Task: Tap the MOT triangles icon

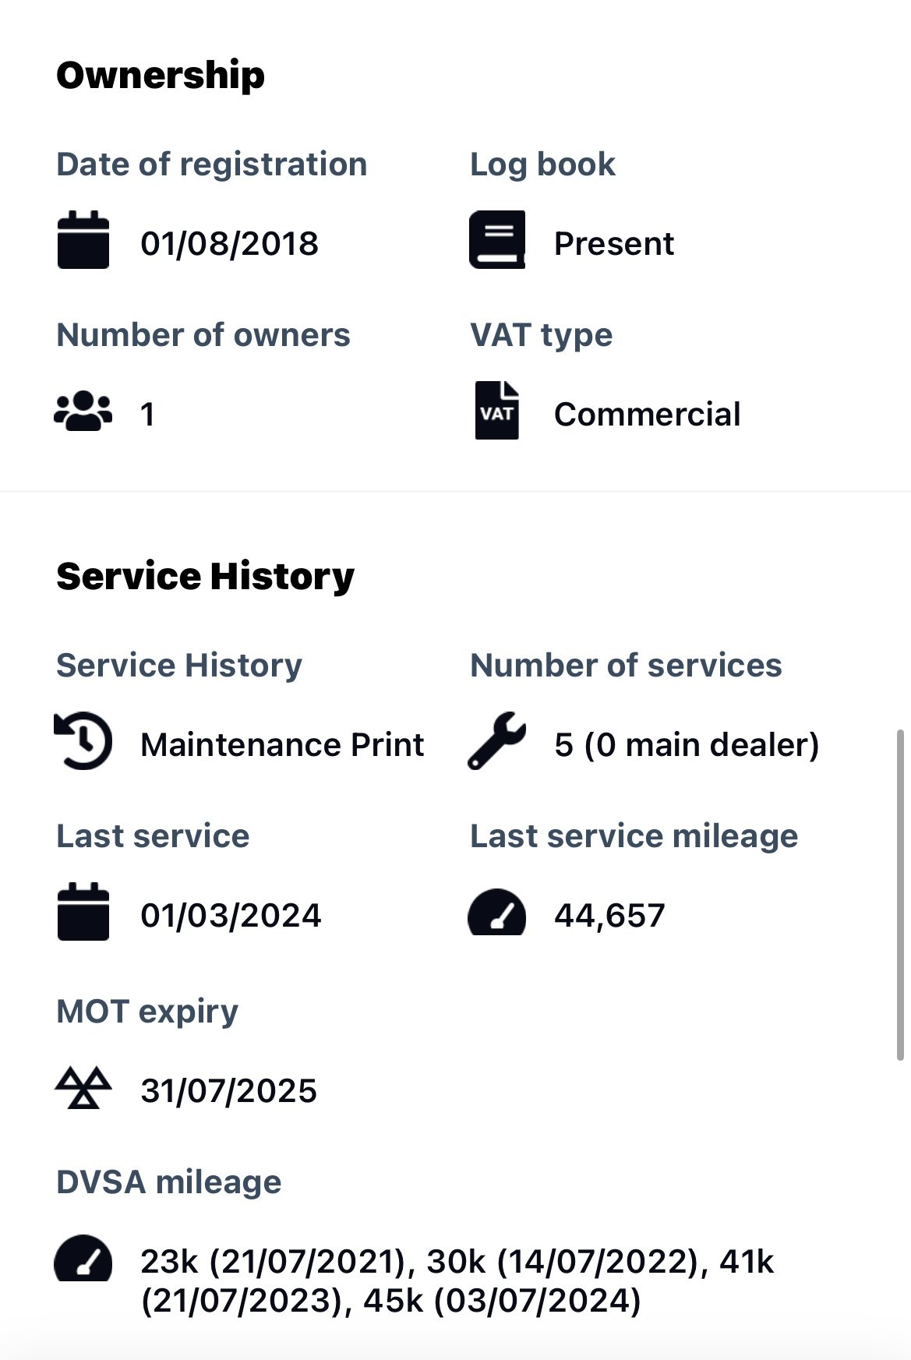Action: coord(83,1087)
